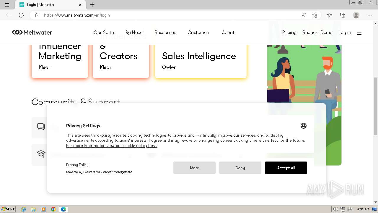
Task: Go to Pricing page
Action: click(289, 33)
